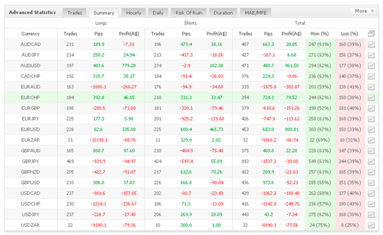Switch to the Trades tab
The height and width of the screenshot is (235, 383).
click(74, 13)
